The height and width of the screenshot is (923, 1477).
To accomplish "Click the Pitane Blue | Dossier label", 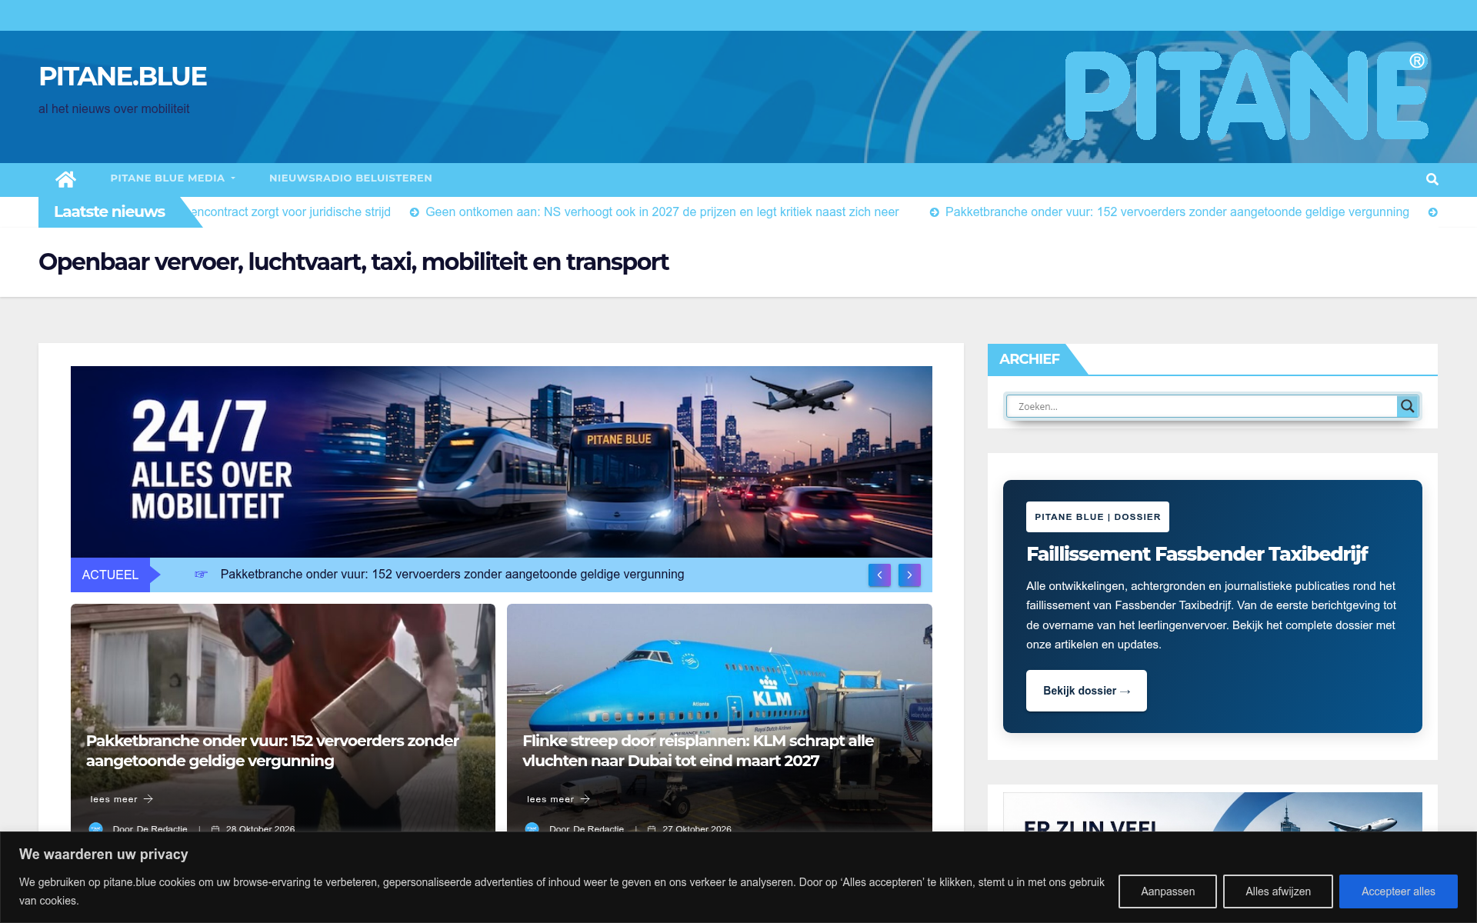I will [x=1098, y=517].
